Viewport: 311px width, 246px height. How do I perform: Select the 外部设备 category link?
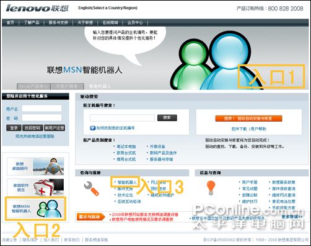[157, 146]
